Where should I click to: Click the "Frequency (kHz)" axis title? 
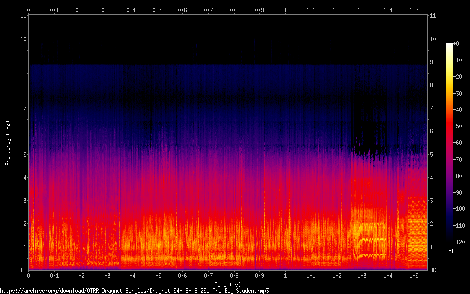pos(8,143)
